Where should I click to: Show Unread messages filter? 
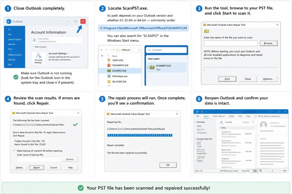(x=228, y=122)
